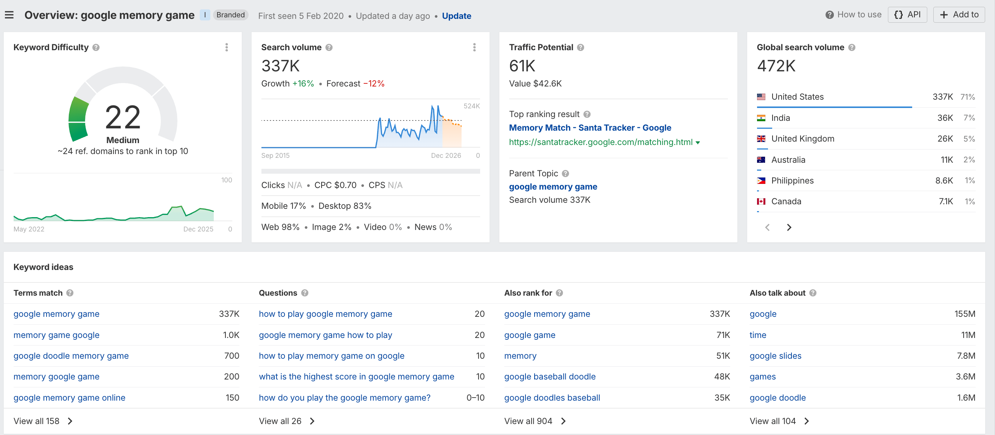Open Keyword Difficulty card three-dot menu
The image size is (995, 435).
[x=227, y=48]
